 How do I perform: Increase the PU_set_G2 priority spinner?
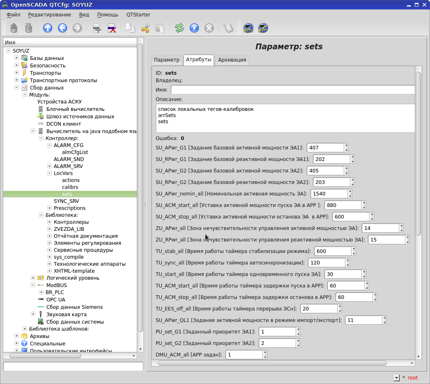[298, 341]
